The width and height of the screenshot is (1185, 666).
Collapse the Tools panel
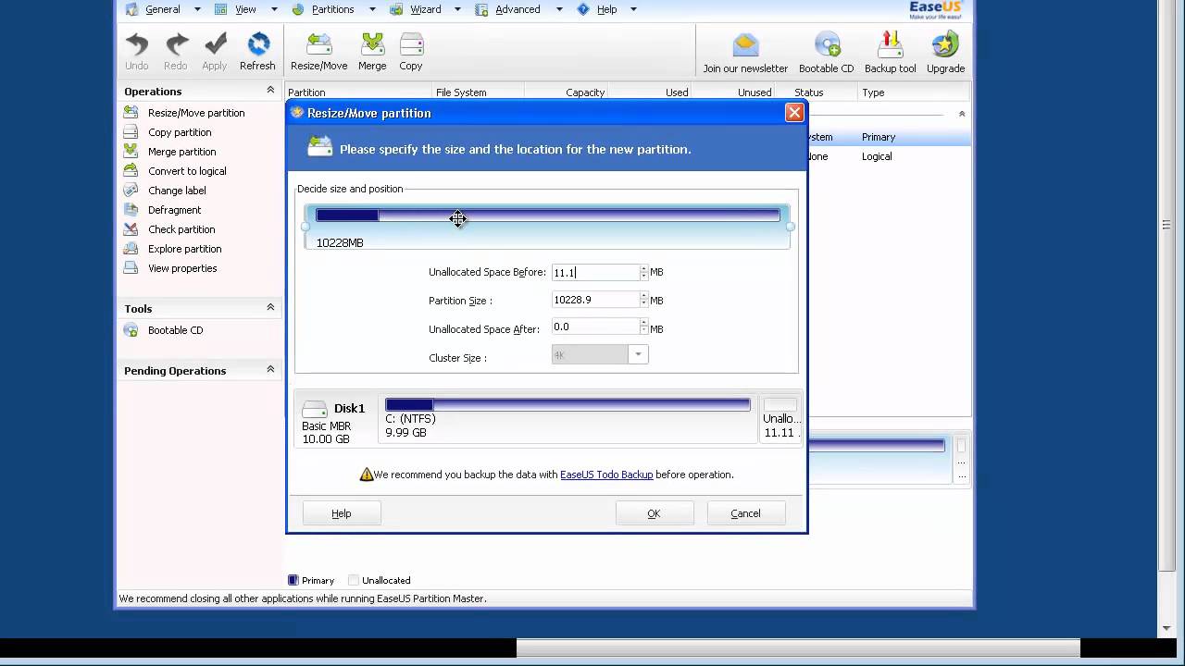pyautogui.click(x=270, y=308)
